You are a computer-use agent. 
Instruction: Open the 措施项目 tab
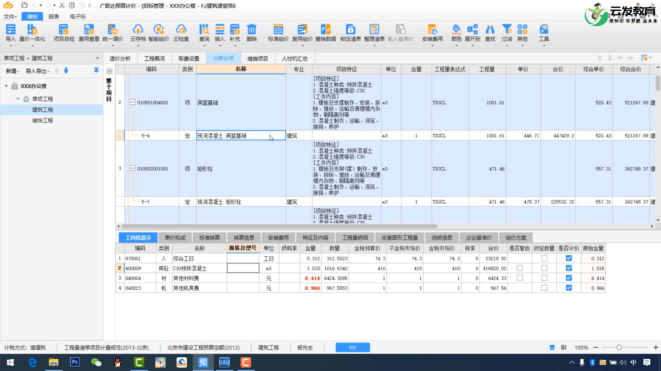point(258,58)
